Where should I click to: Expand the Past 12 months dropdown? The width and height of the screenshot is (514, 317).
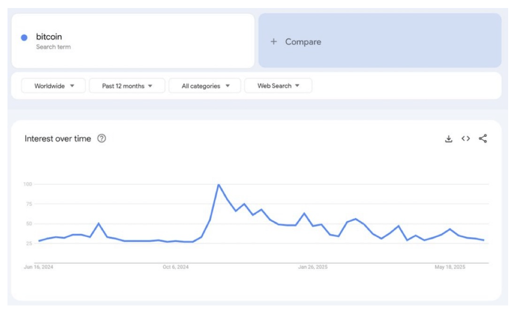pos(127,86)
